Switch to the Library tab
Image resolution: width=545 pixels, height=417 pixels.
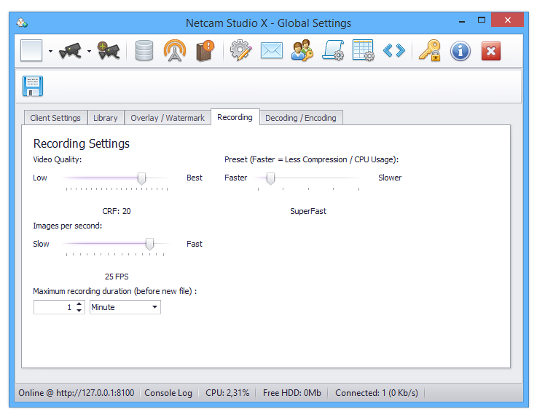[x=106, y=118]
